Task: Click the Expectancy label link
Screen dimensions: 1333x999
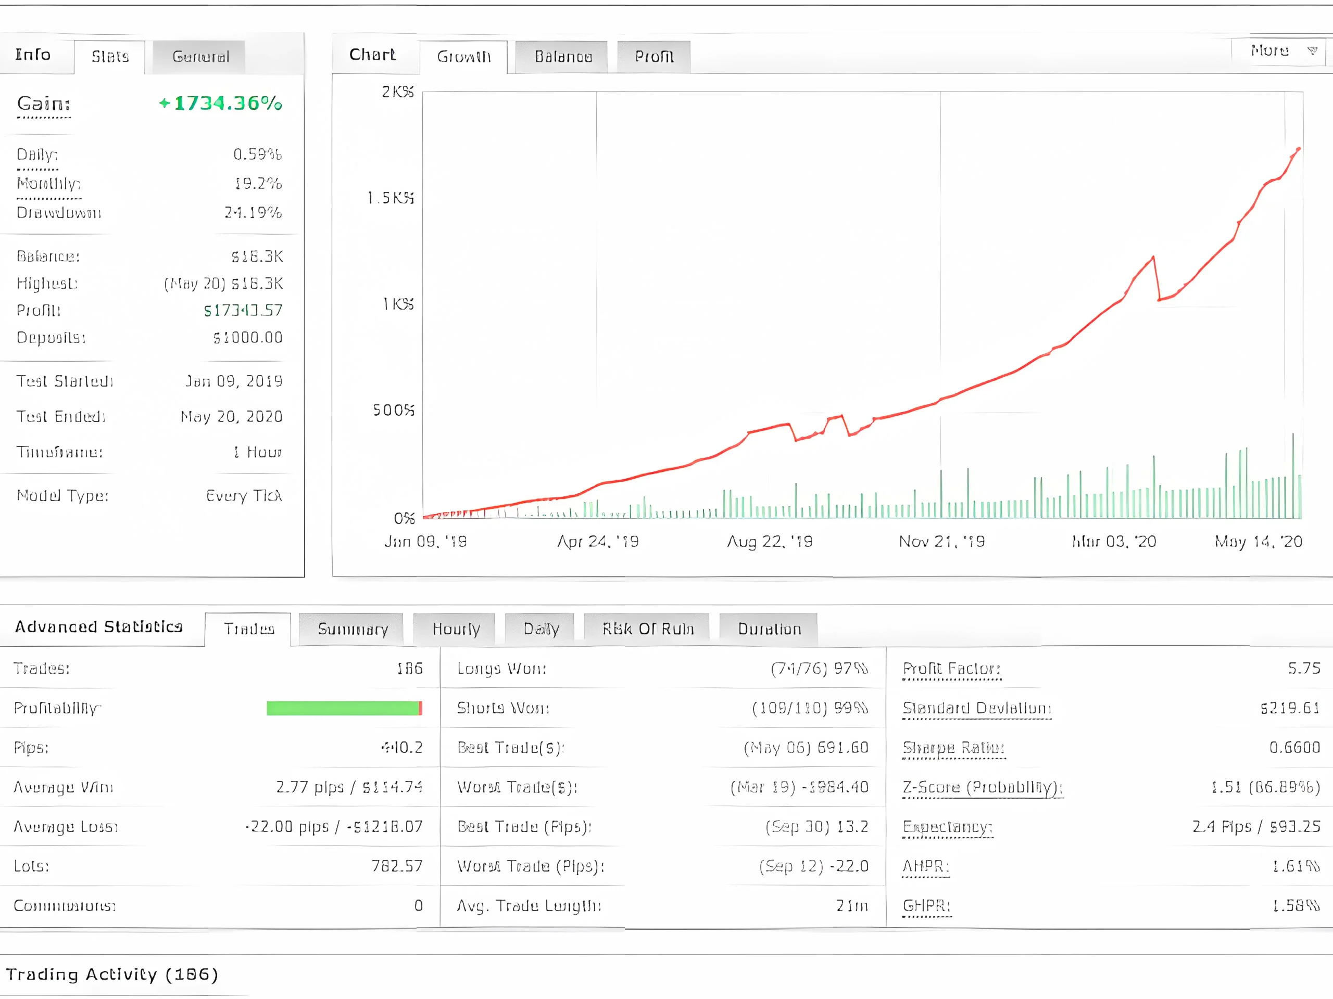Action: (947, 827)
